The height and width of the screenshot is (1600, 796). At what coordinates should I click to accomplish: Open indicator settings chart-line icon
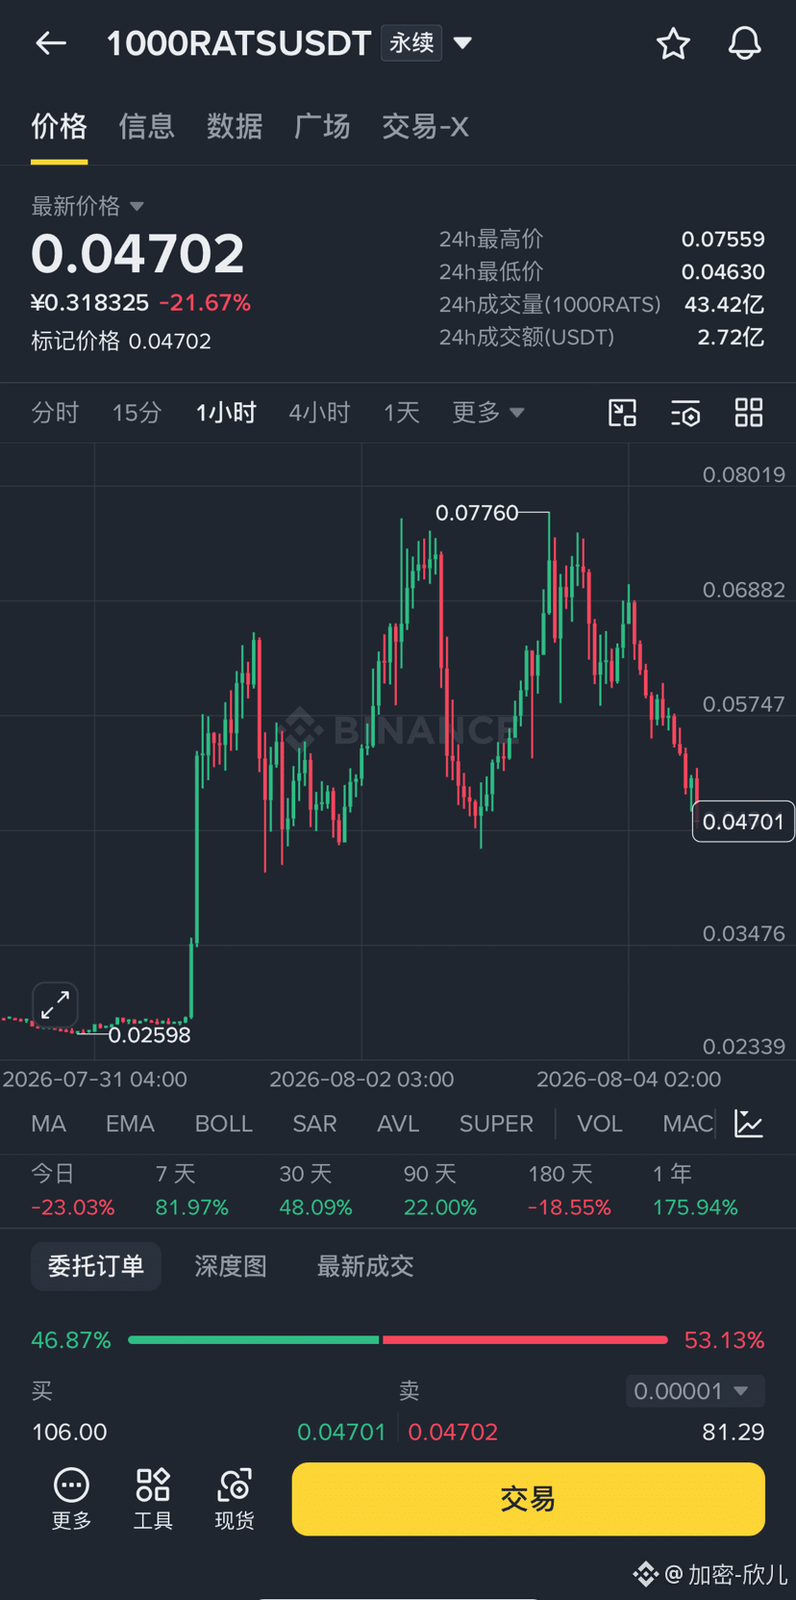[x=749, y=1124]
